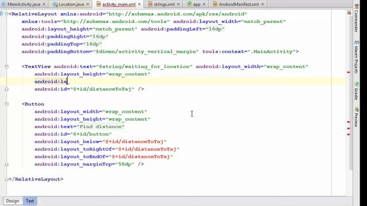367x206 pixels.
Task: Click the layout_marginTop "58dp" value
Action: coord(125,164)
